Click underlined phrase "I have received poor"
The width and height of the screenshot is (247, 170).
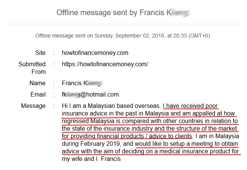[191, 106]
